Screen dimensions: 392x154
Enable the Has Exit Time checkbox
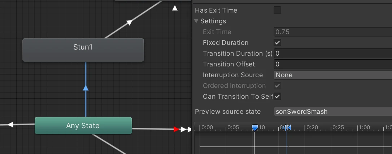click(277, 10)
